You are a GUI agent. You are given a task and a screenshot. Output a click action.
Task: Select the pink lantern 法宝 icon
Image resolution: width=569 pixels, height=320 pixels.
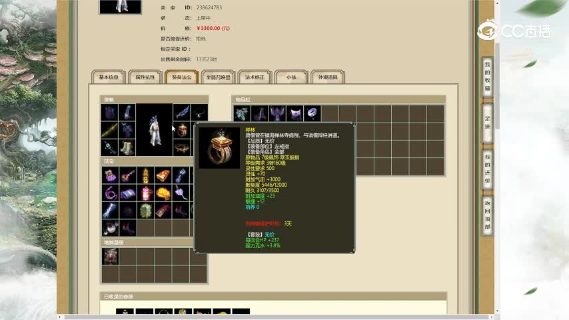coord(145,193)
